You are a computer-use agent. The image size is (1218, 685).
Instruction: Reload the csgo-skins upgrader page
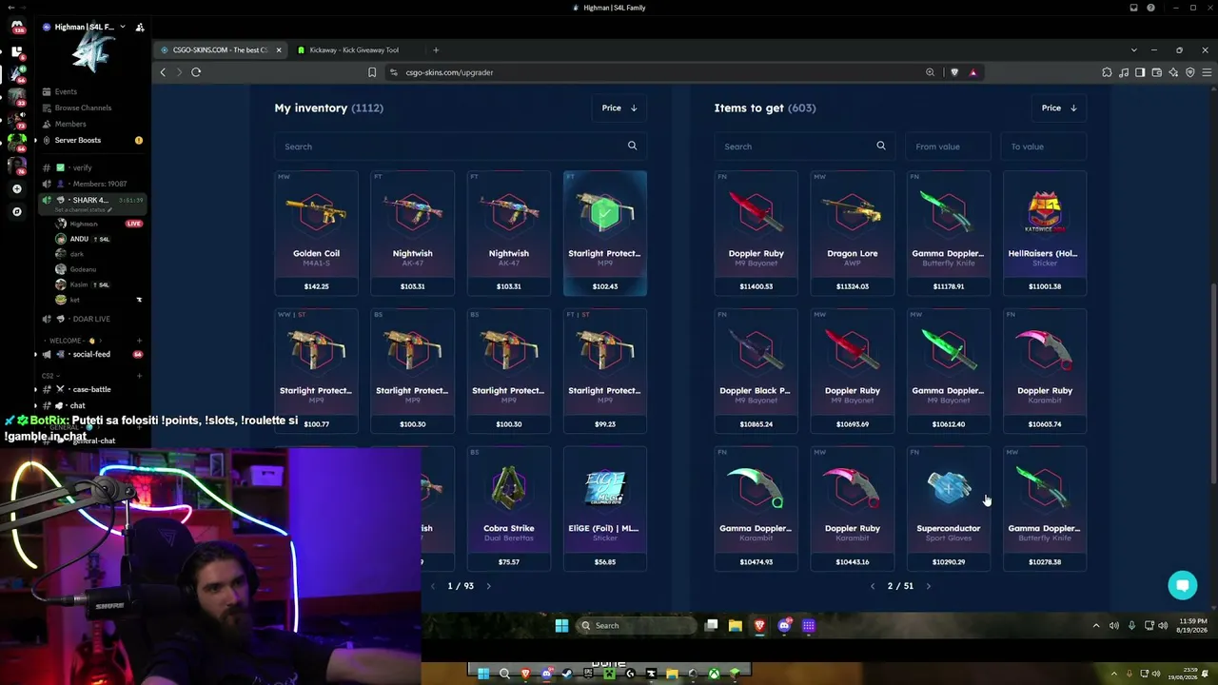(x=196, y=72)
